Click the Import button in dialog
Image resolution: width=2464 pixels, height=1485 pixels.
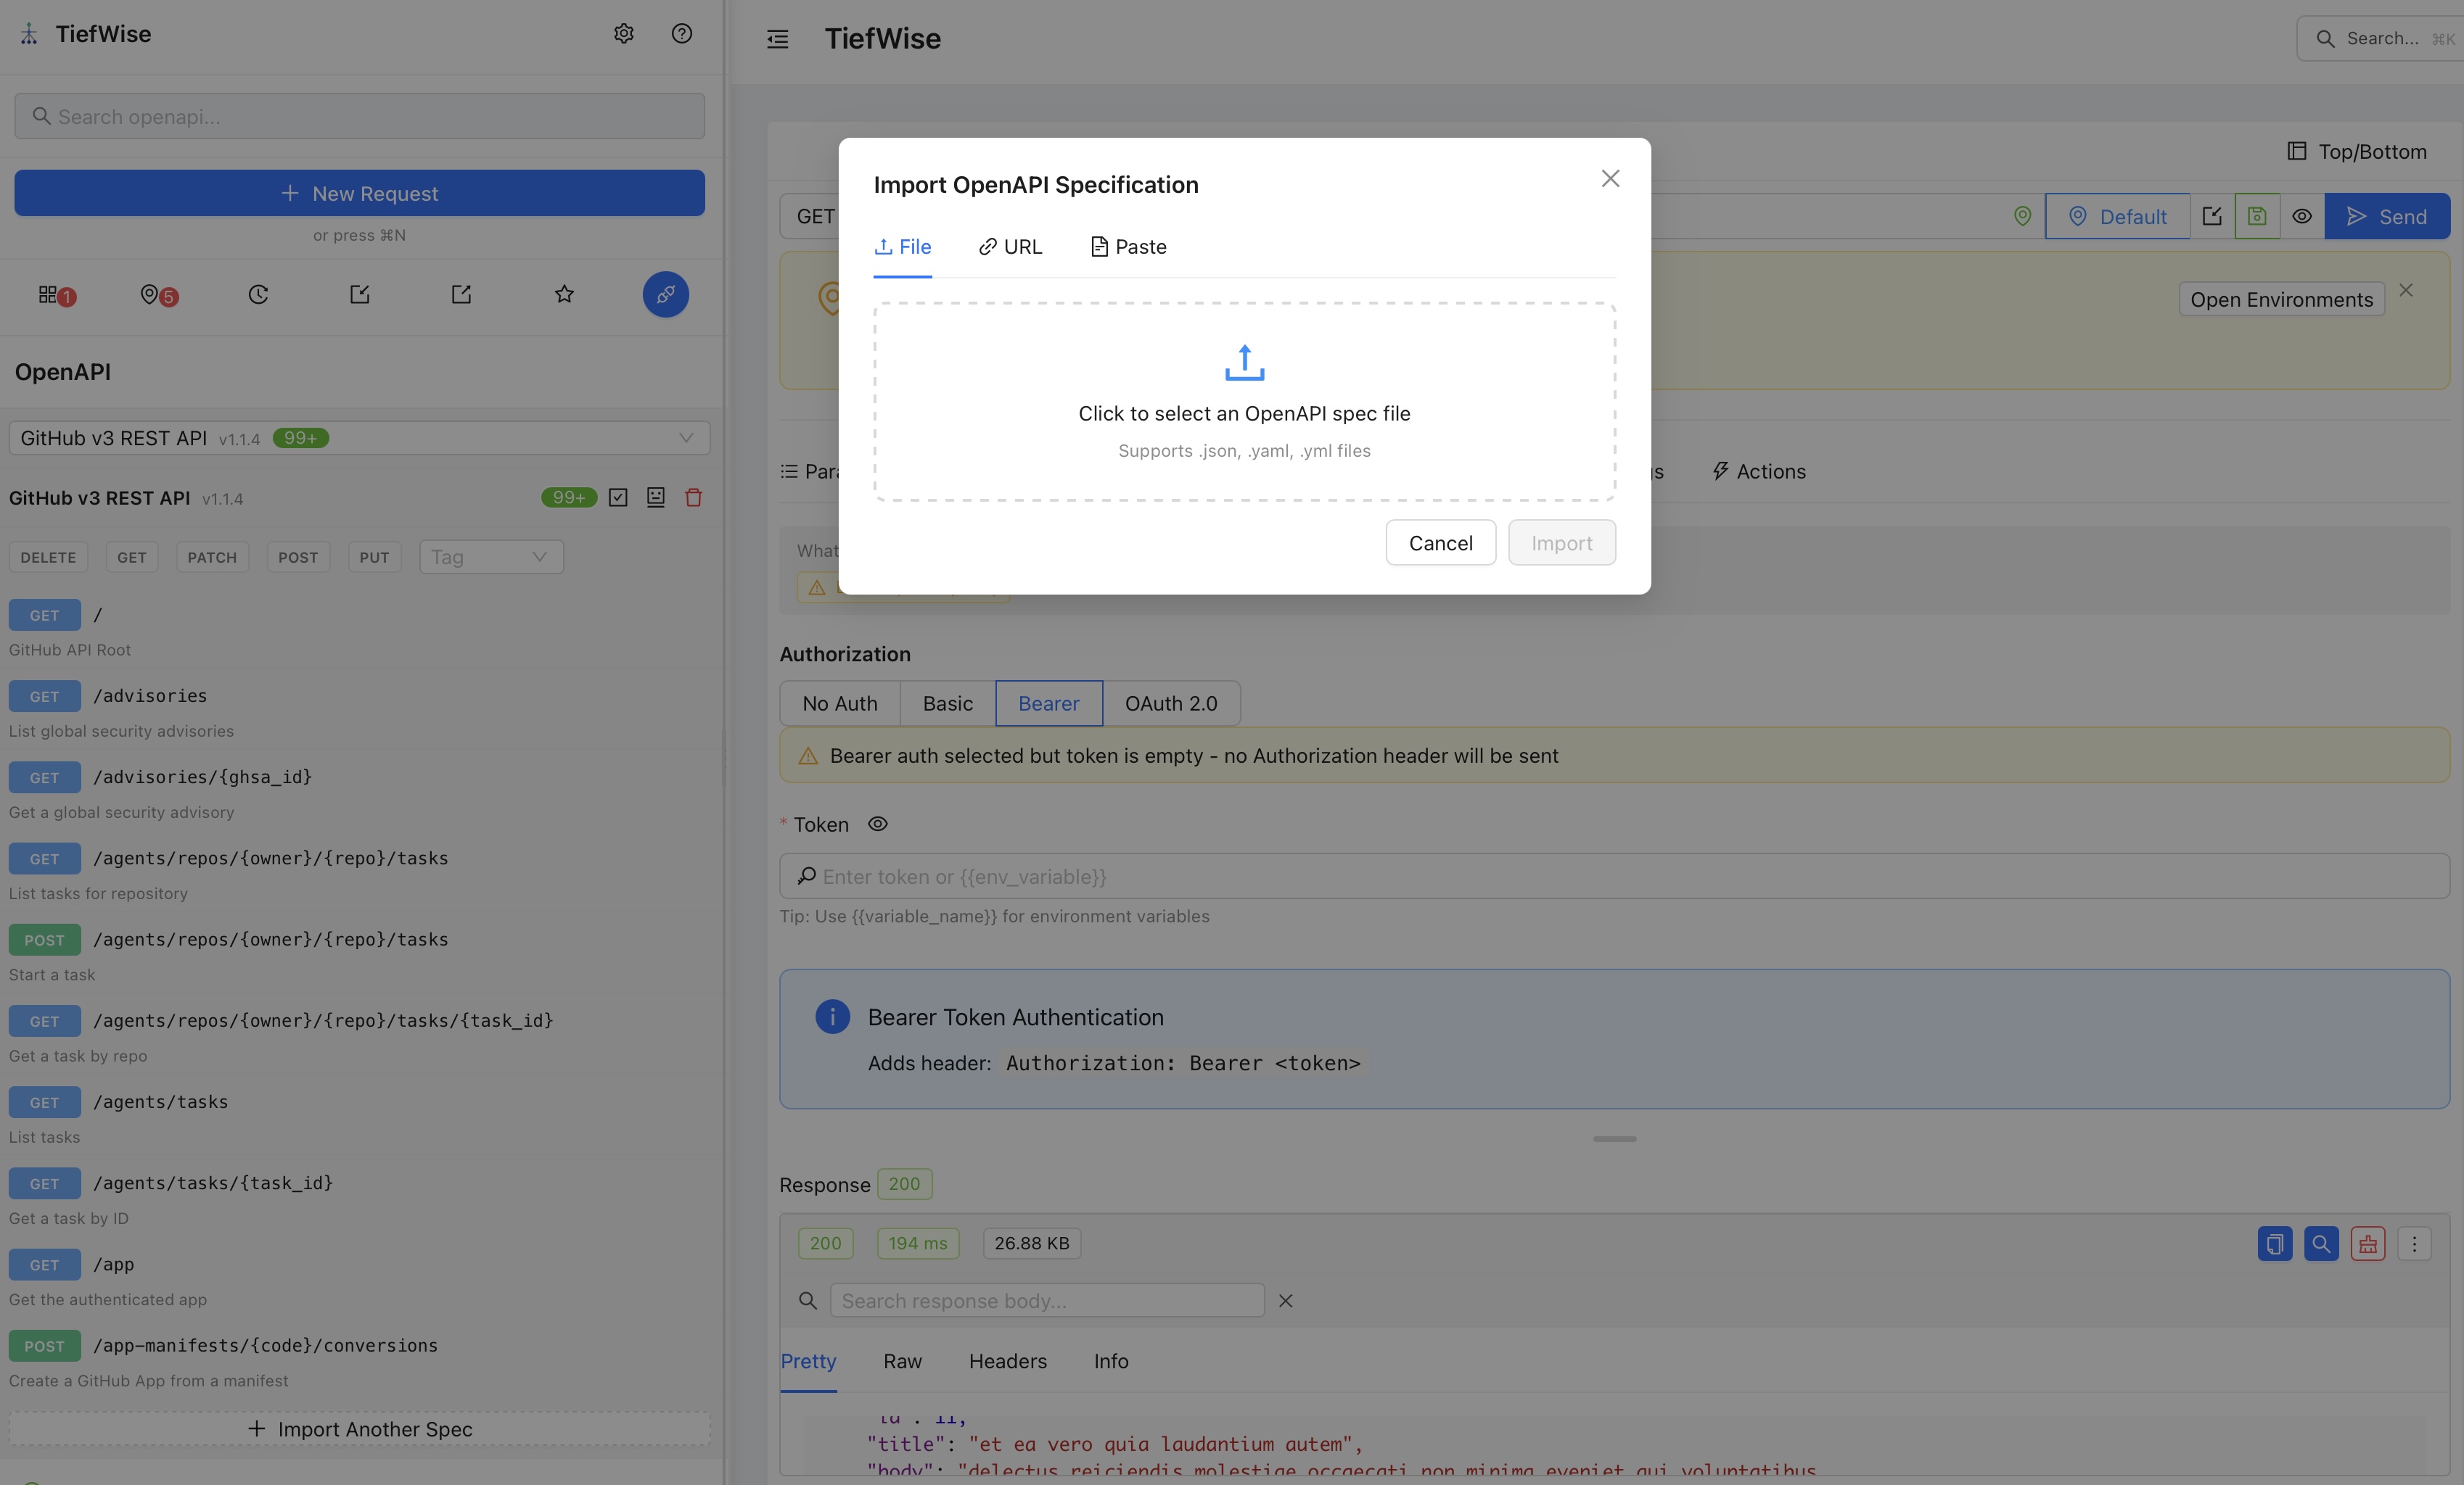tap(1561, 542)
